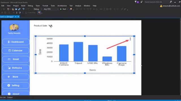Select the Calender sidebar button
The height and width of the screenshot is (101, 181).
click(16, 50)
